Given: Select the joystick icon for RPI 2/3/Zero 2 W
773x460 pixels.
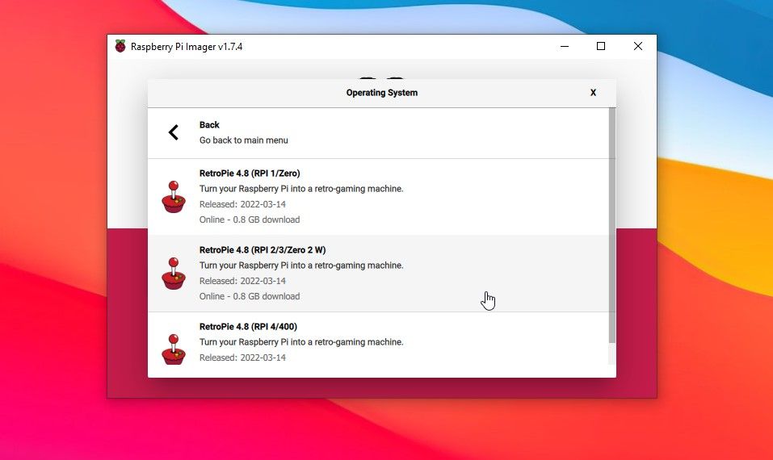Looking at the screenshot, I should tap(173, 274).
